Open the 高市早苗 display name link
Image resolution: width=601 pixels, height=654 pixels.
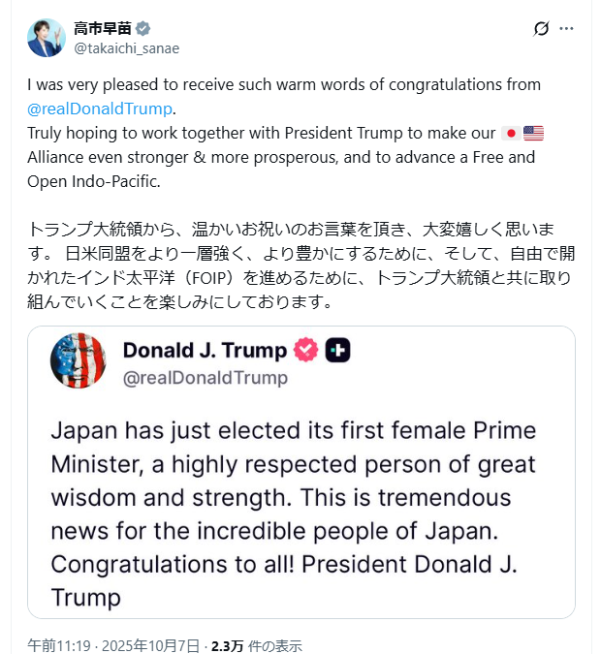[x=101, y=28]
